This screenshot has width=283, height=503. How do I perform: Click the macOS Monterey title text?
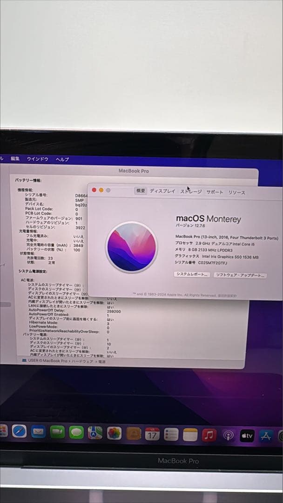click(209, 219)
